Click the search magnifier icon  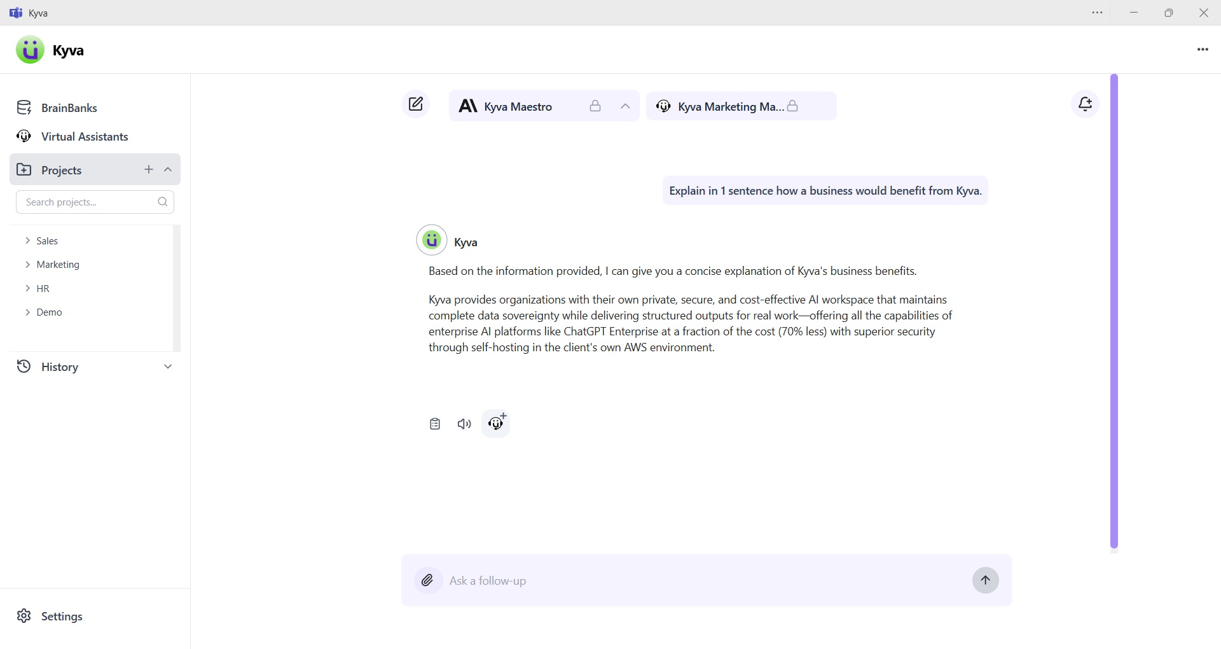pos(163,202)
